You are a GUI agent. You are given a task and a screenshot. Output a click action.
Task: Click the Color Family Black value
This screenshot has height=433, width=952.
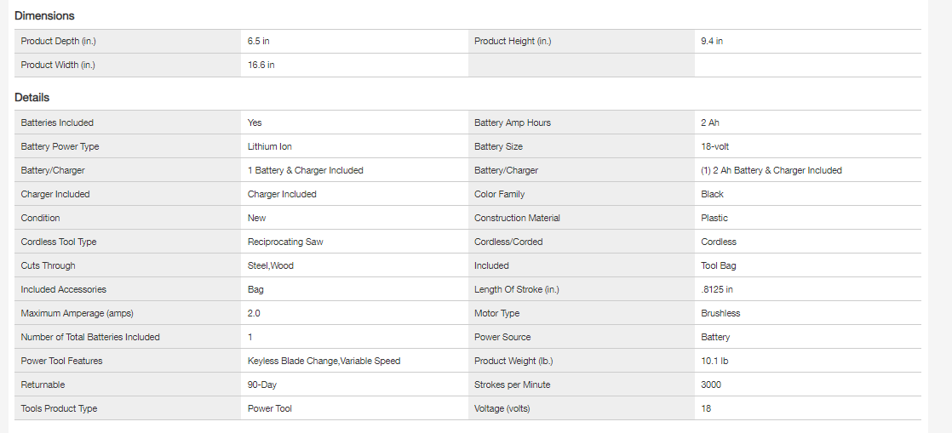(712, 194)
